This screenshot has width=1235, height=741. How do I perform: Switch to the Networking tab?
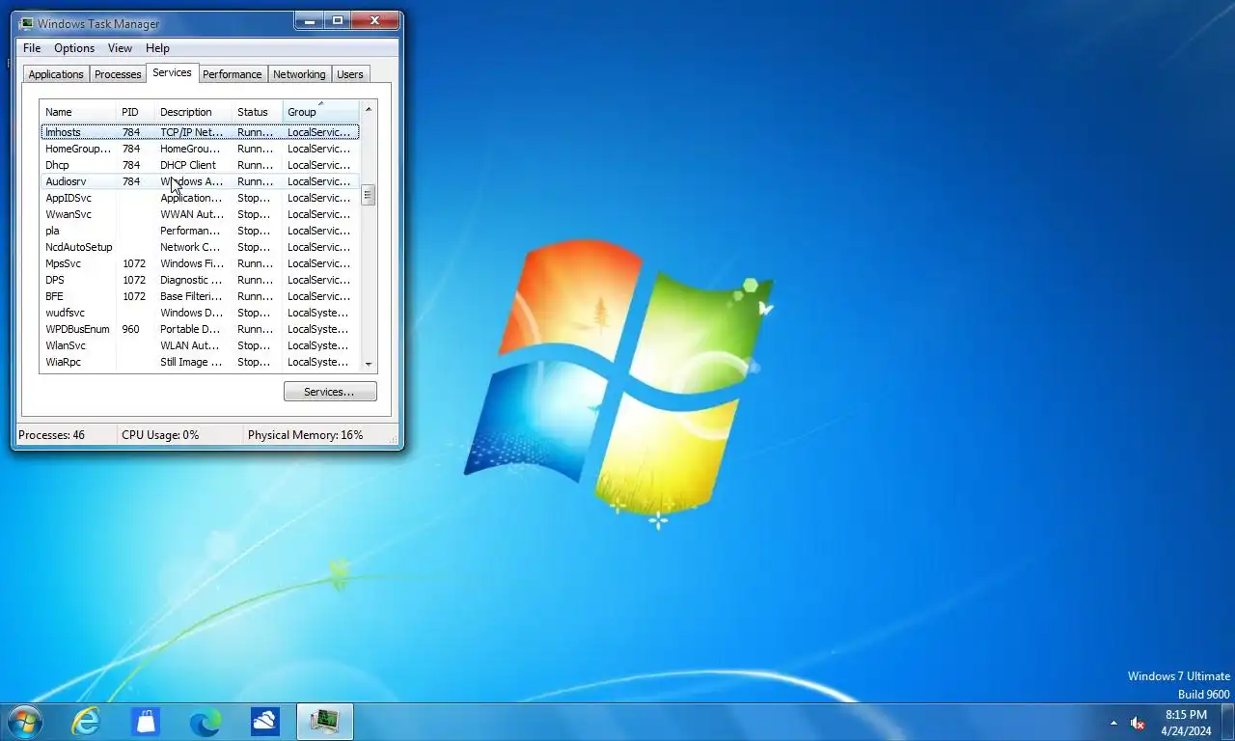[x=299, y=74]
